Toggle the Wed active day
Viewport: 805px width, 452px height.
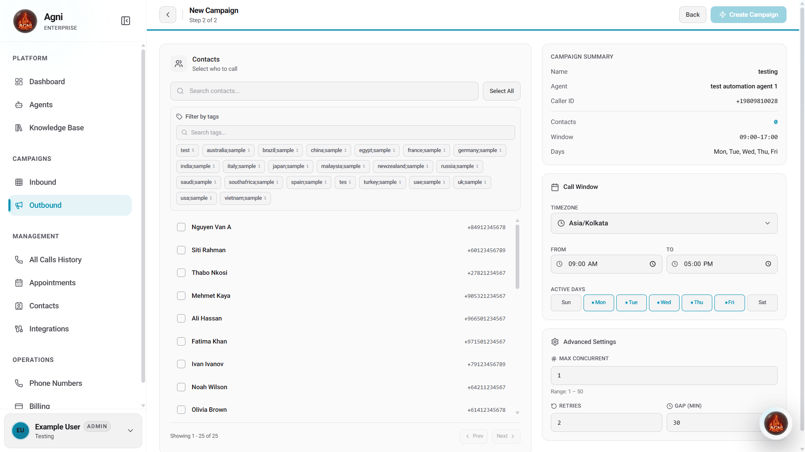pyautogui.click(x=664, y=302)
